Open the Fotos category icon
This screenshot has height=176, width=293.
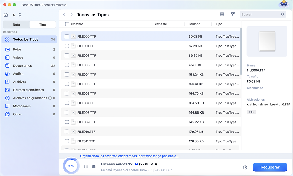coord(7,49)
